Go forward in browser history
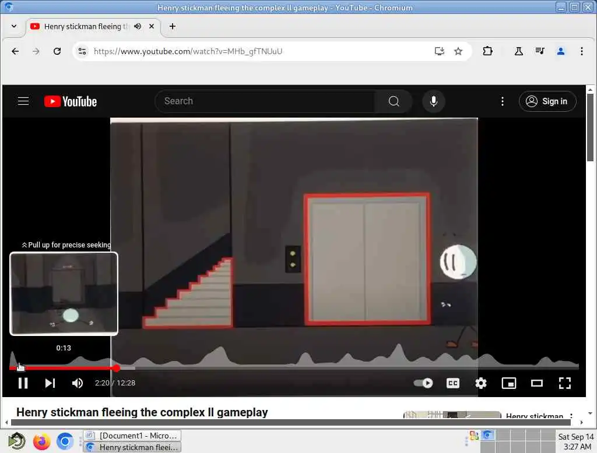The width and height of the screenshot is (597, 453). coord(36,51)
